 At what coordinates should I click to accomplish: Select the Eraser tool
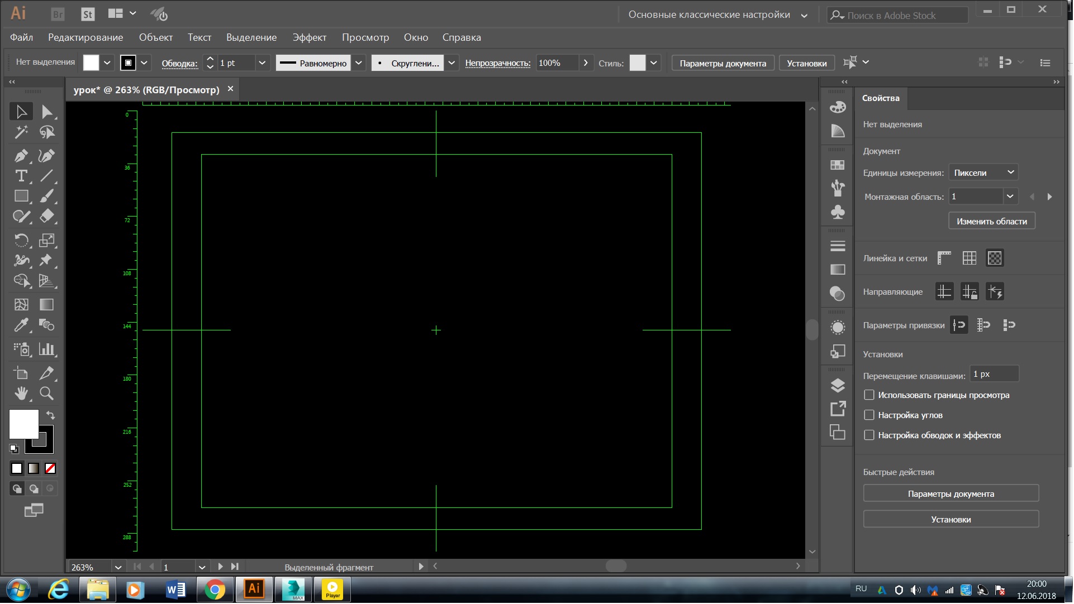47,216
